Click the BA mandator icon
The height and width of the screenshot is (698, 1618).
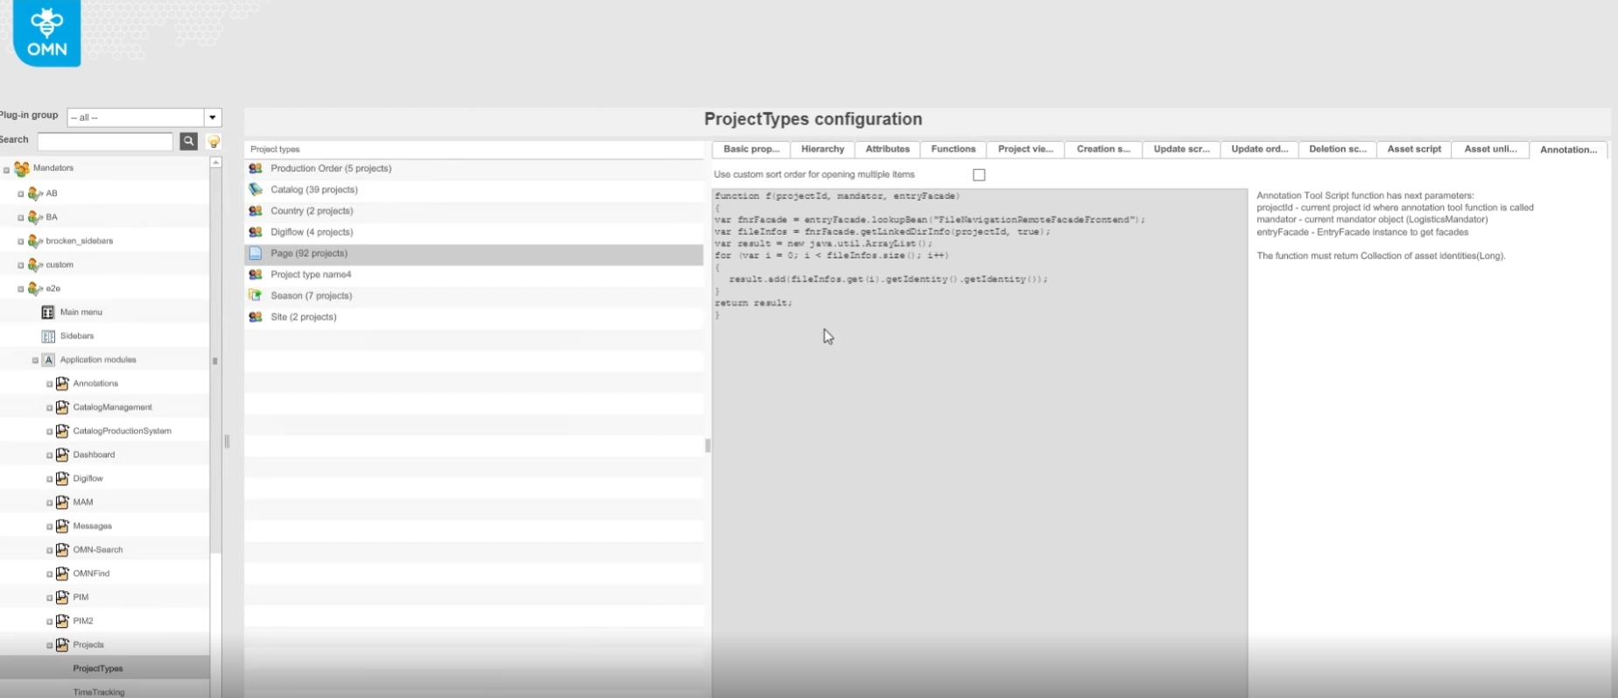tap(35, 217)
